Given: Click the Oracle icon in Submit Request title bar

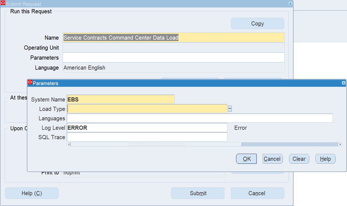Looking at the screenshot, I should [x=3, y=3].
